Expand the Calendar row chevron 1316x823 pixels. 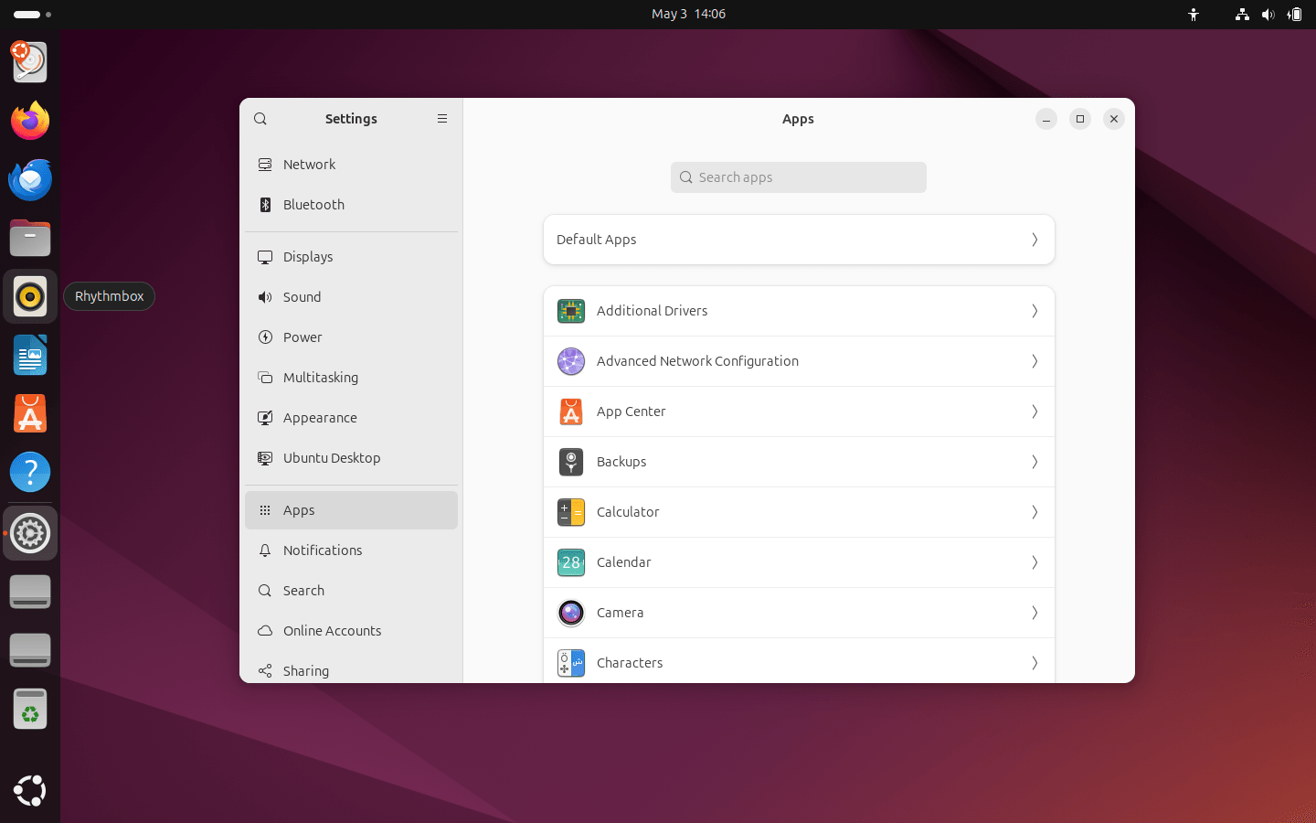pyautogui.click(x=1035, y=562)
